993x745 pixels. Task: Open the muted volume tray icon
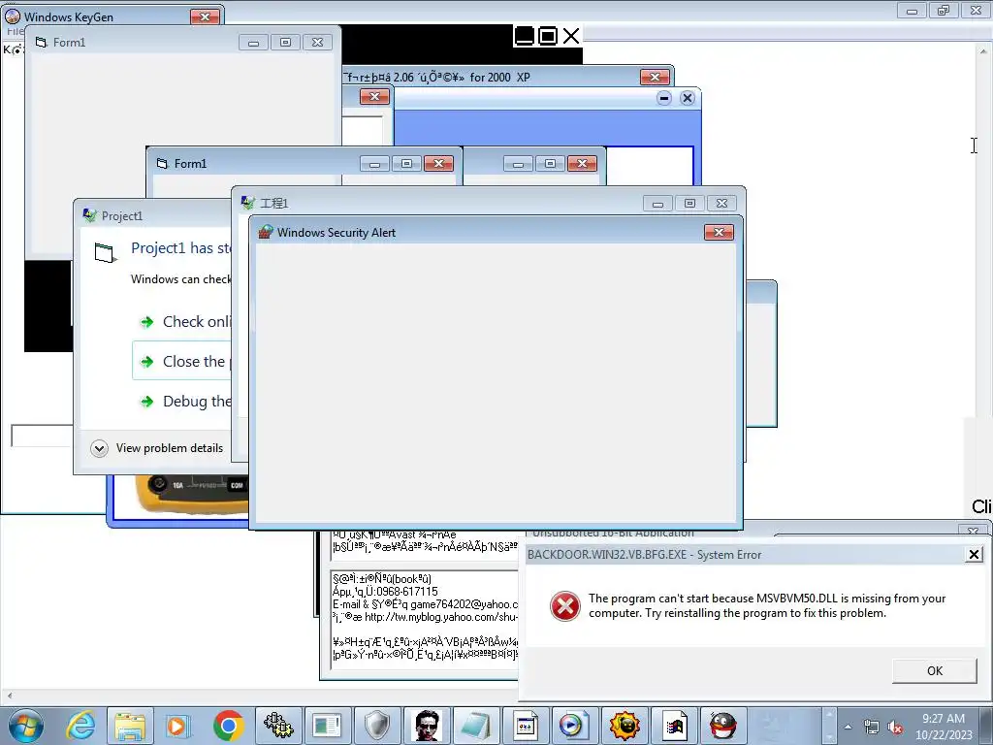(895, 727)
